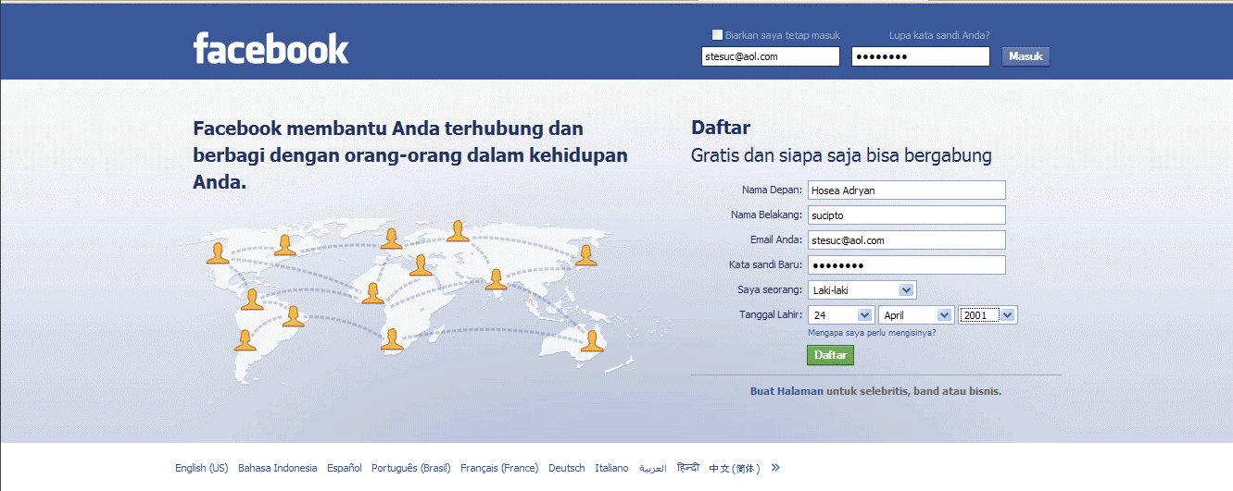Click the Nama Belakang input field
Viewport: 1233px width, 491px height.
[x=906, y=215]
